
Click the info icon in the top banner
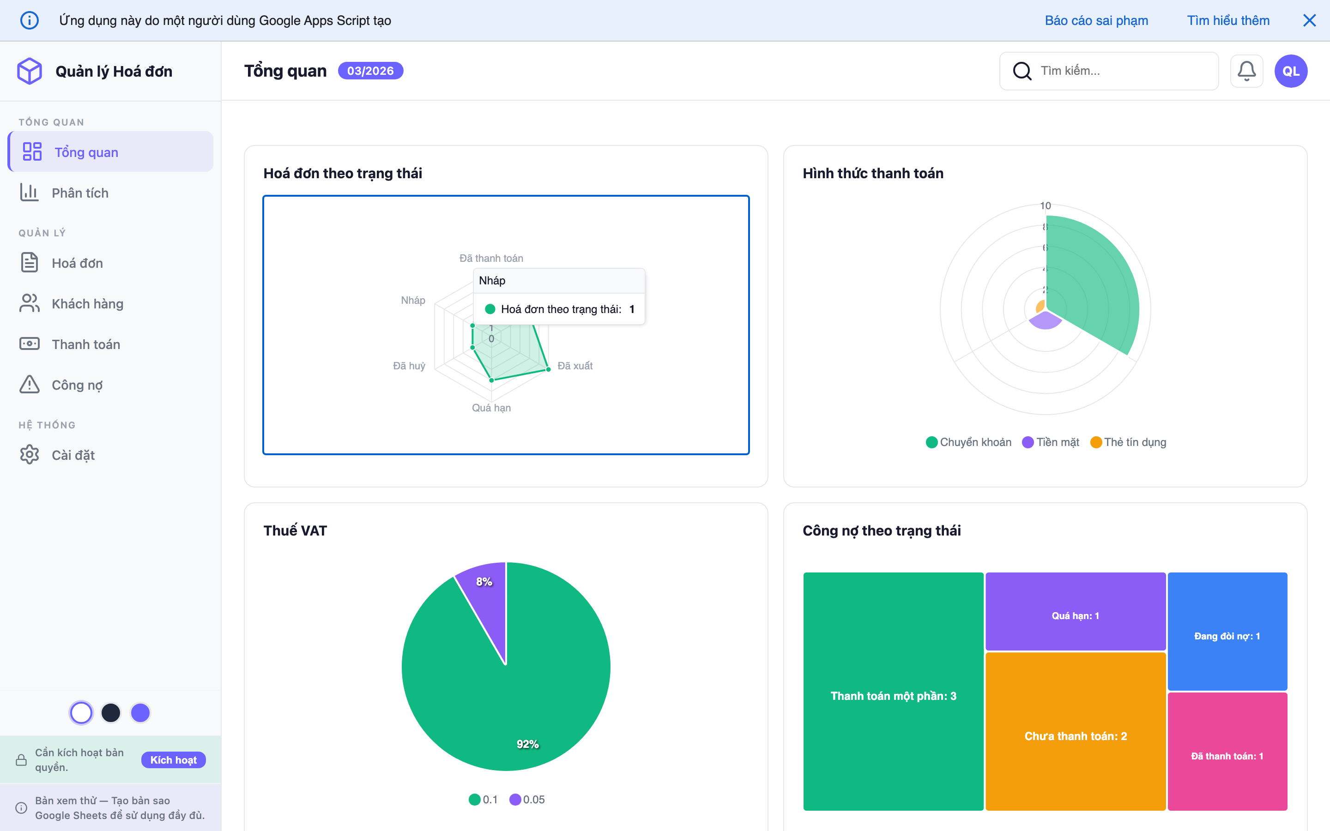[29, 20]
